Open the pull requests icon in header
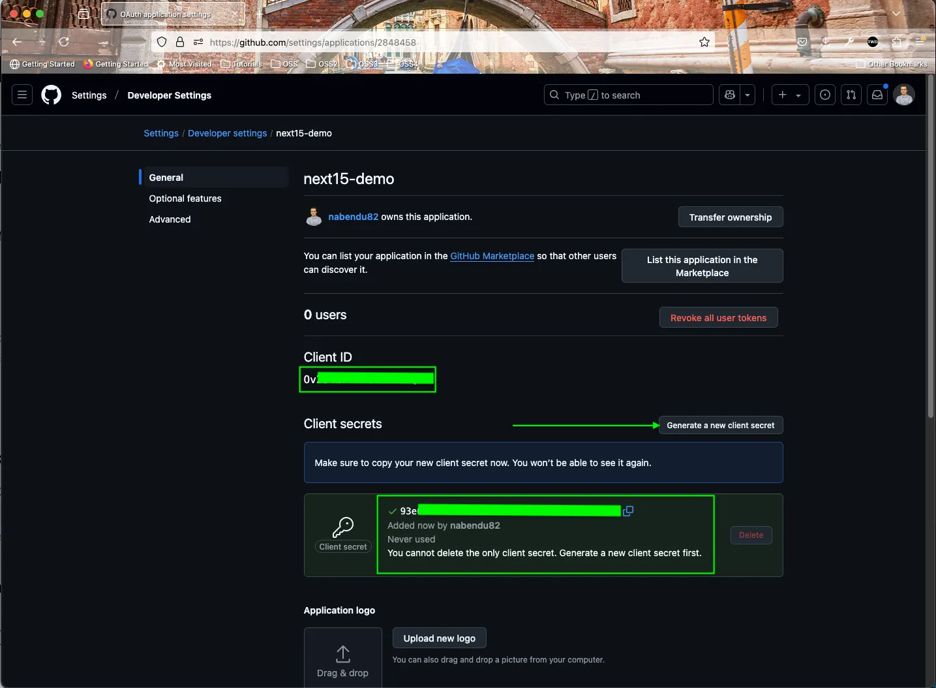The height and width of the screenshot is (688, 936). pos(851,95)
